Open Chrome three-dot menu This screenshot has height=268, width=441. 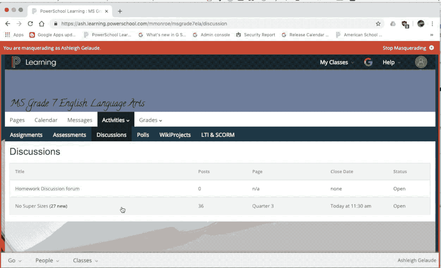coord(433,24)
